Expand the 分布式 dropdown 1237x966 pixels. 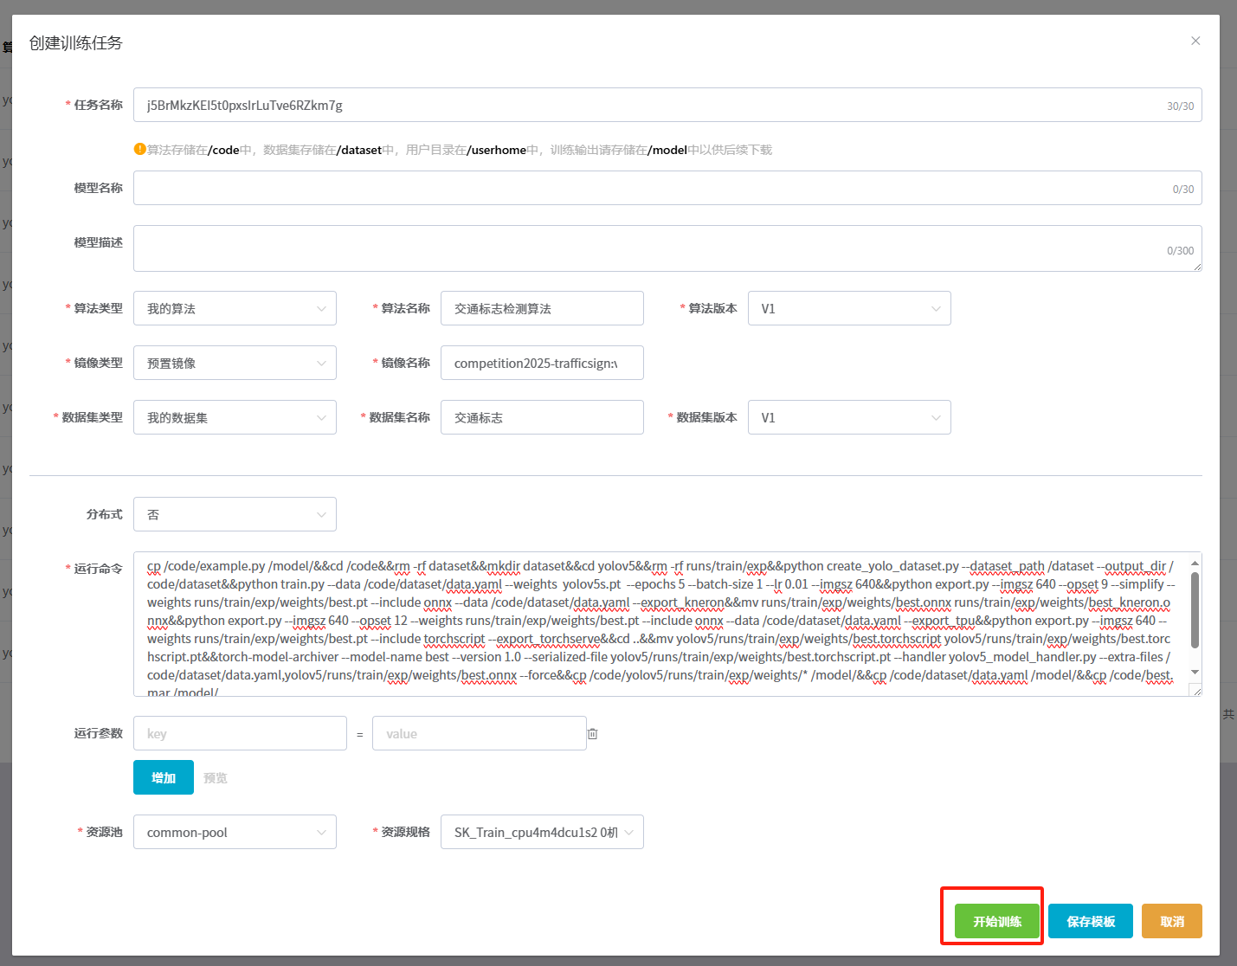click(x=235, y=515)
